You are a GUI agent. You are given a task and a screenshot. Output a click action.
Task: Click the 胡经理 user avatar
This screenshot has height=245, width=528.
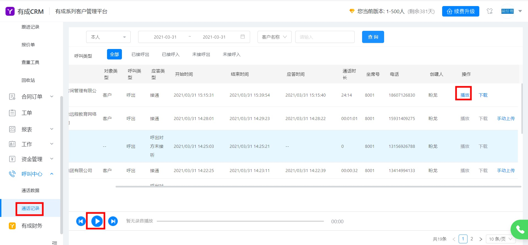click(507, 11)
